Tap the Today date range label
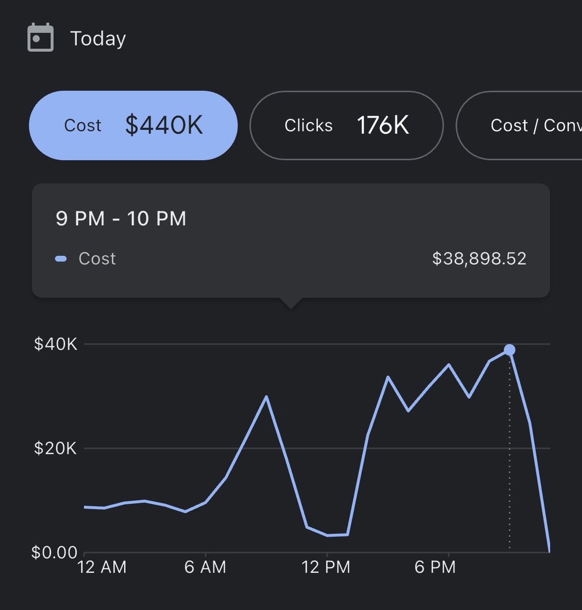This screenshot has height=610, width=582. point(98,39)
